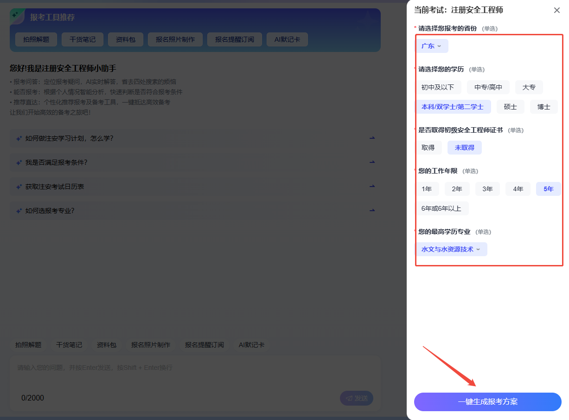Open 拍照解题 in top tool banner
This screenshot has height=420, width=569.
coord(36,39)
